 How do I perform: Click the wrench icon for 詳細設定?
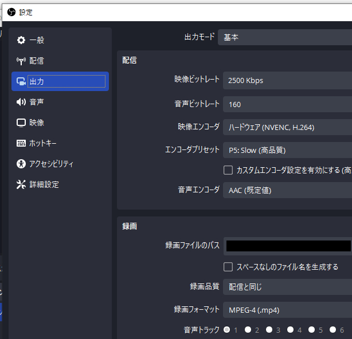point(21,184)
